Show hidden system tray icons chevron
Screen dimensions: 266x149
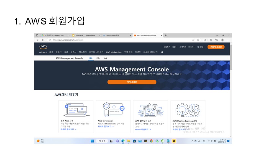click(192, 141)
